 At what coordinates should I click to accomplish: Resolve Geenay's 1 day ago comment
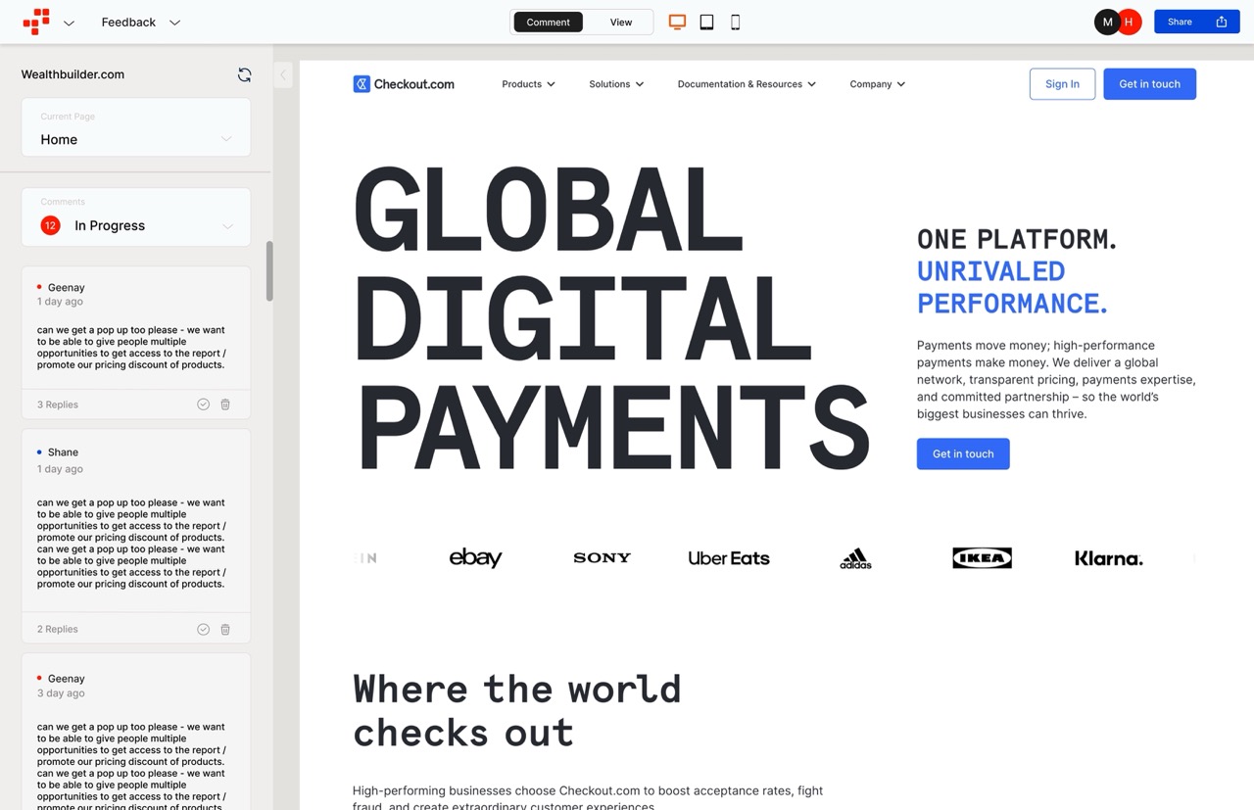[x=203, y=405]
